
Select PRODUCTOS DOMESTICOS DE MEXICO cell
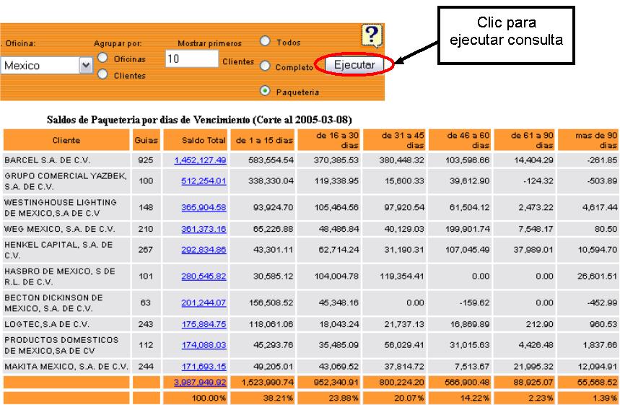[66, 345]
